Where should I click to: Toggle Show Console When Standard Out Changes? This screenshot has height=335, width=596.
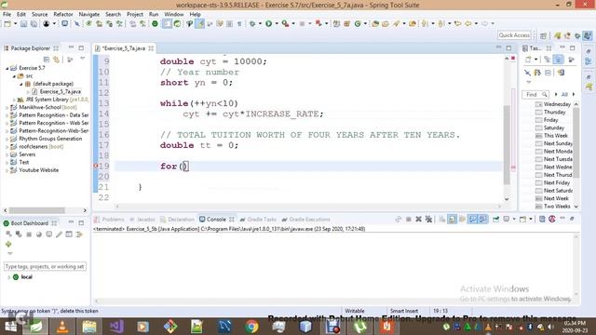pyautogui.click(x=472, y=220)
